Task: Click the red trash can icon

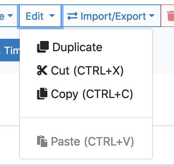Action: 171,16
